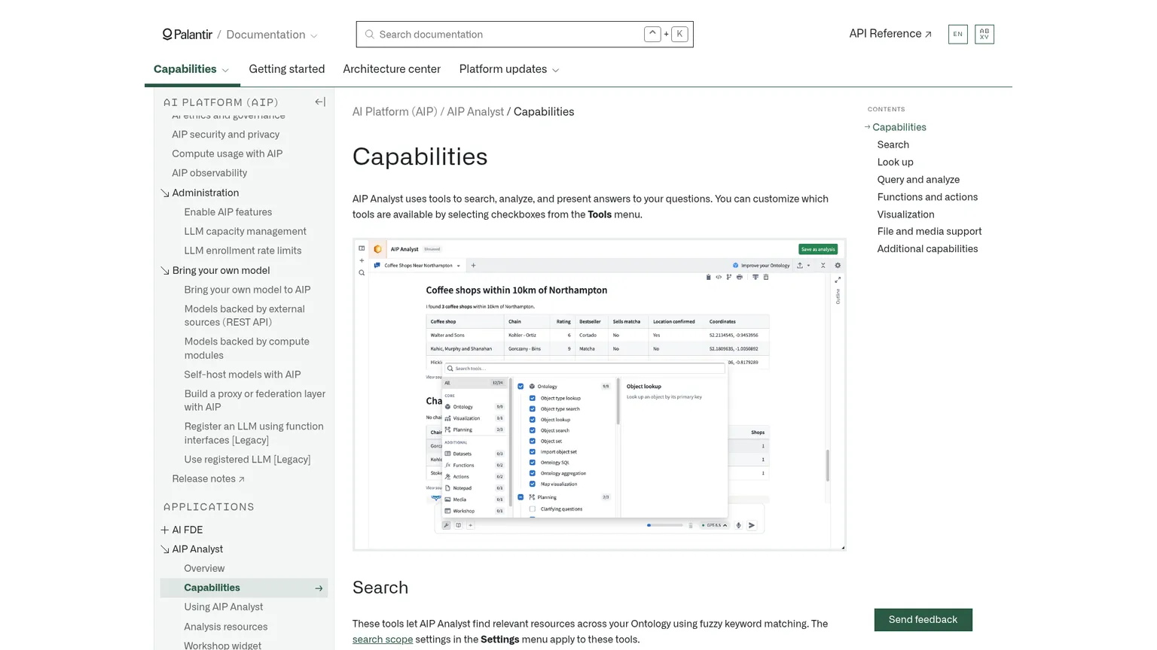Open the Coffee Shops Near Northampton tab dropdown

tap(458, 266)
